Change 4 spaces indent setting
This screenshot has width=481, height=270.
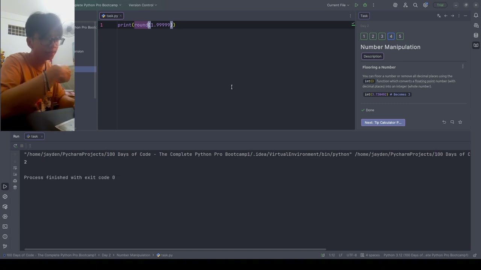click(x=370, y=255)
